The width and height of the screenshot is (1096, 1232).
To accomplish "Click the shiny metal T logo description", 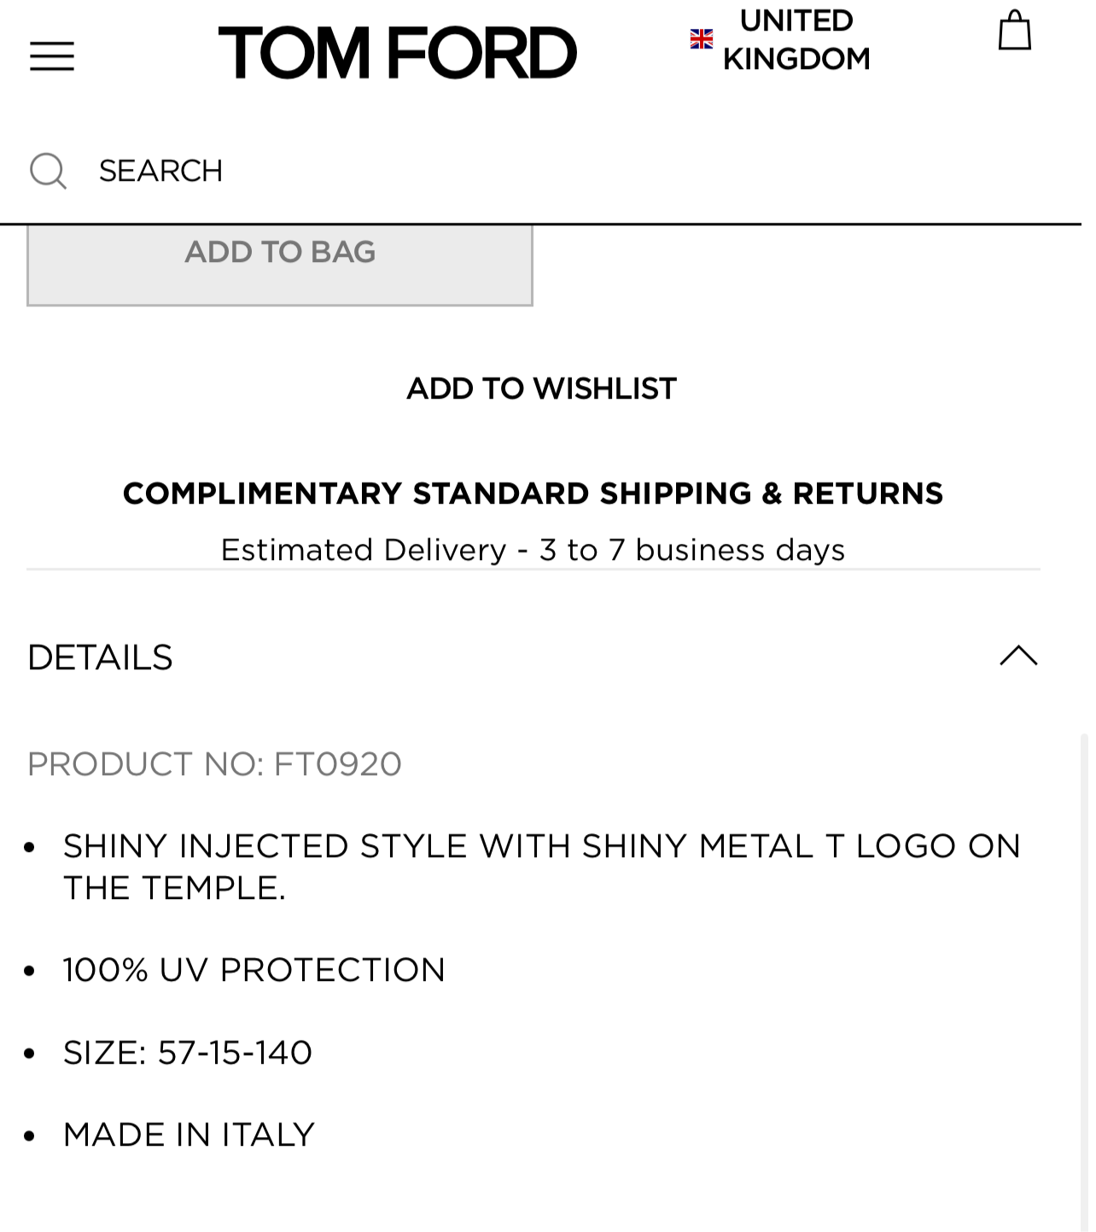I will tap(541, 867).
